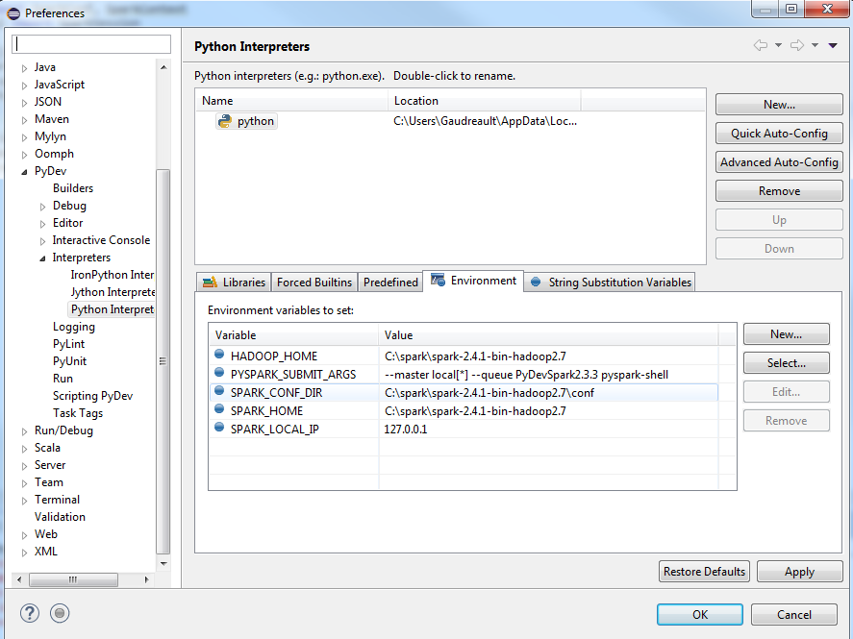Click the SPARK_HOME variable bullet icon

point(219,408)
